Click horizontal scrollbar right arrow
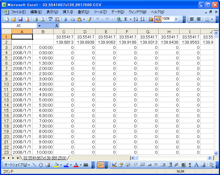 point(210,158)
